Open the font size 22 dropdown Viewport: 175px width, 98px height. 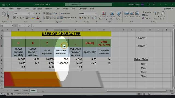coord(34,14)
